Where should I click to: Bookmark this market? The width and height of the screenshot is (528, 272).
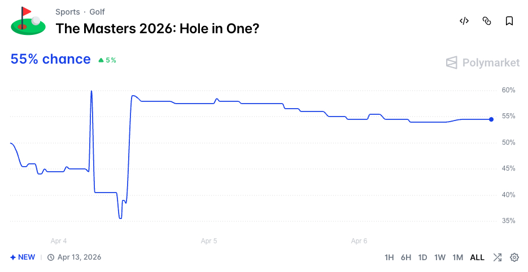[509, 21]
